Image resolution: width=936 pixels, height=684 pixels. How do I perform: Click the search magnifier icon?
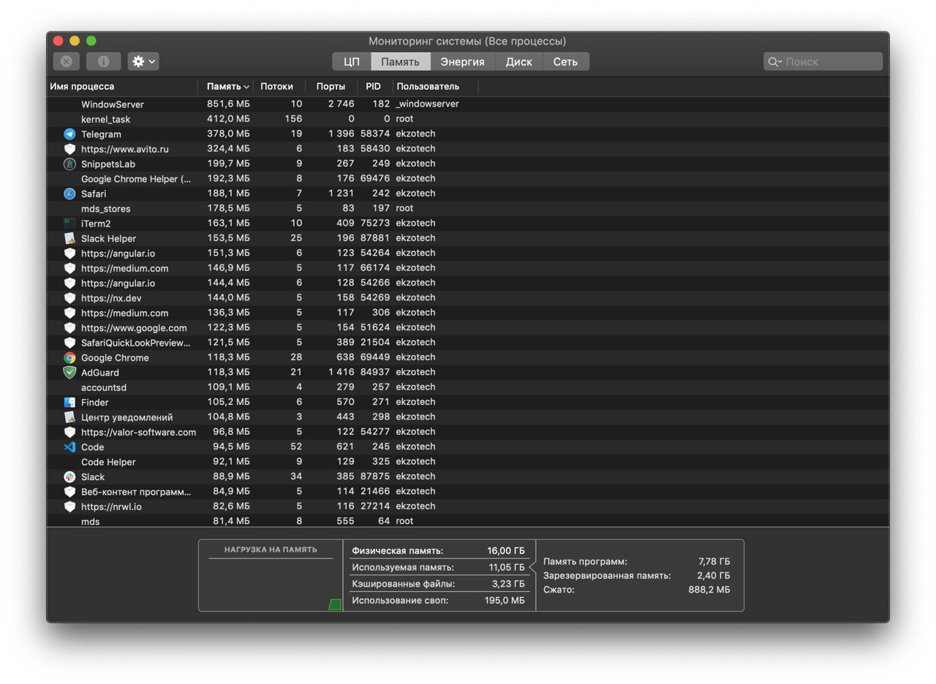coord(774,62)
